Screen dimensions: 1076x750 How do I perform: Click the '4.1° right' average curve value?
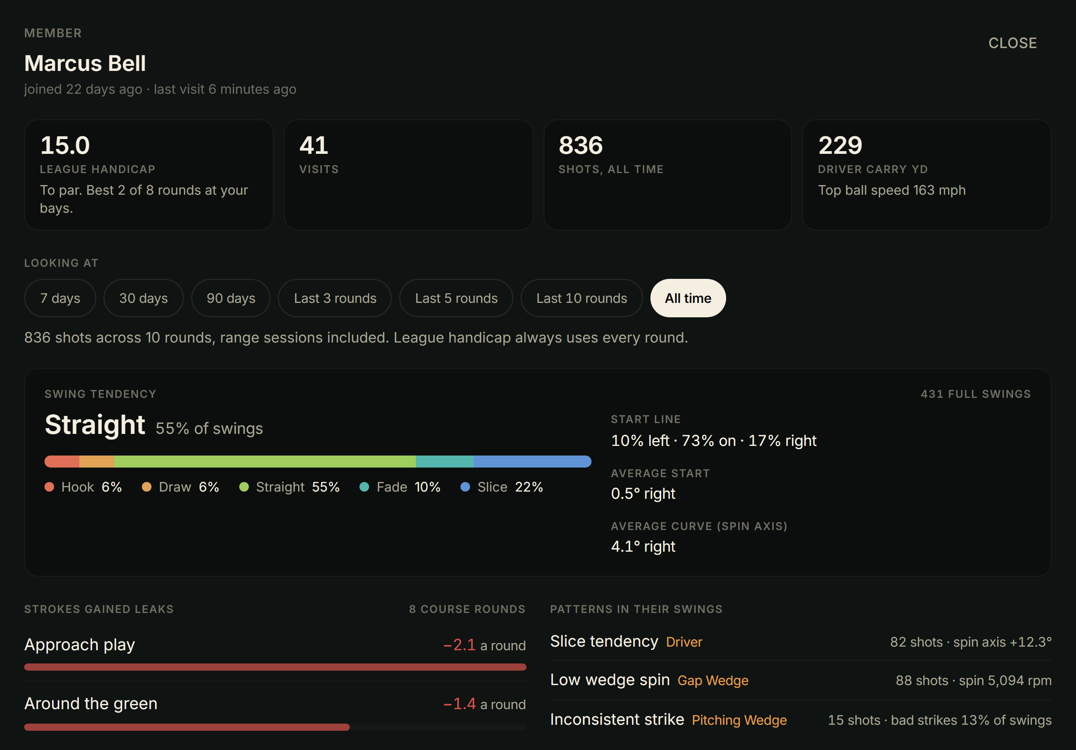643,546
